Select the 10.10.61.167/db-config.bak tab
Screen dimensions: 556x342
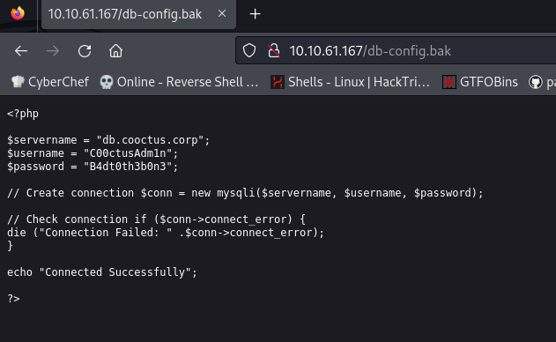138,15
